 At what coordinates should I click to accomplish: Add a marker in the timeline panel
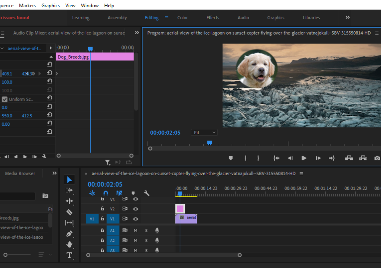[133, 193]
